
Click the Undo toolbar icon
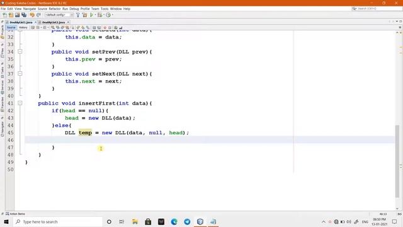click(32, 15)
